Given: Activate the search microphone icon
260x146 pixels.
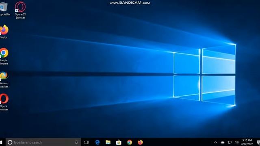Looking at the screenshot, I should [x=76, y=142].
